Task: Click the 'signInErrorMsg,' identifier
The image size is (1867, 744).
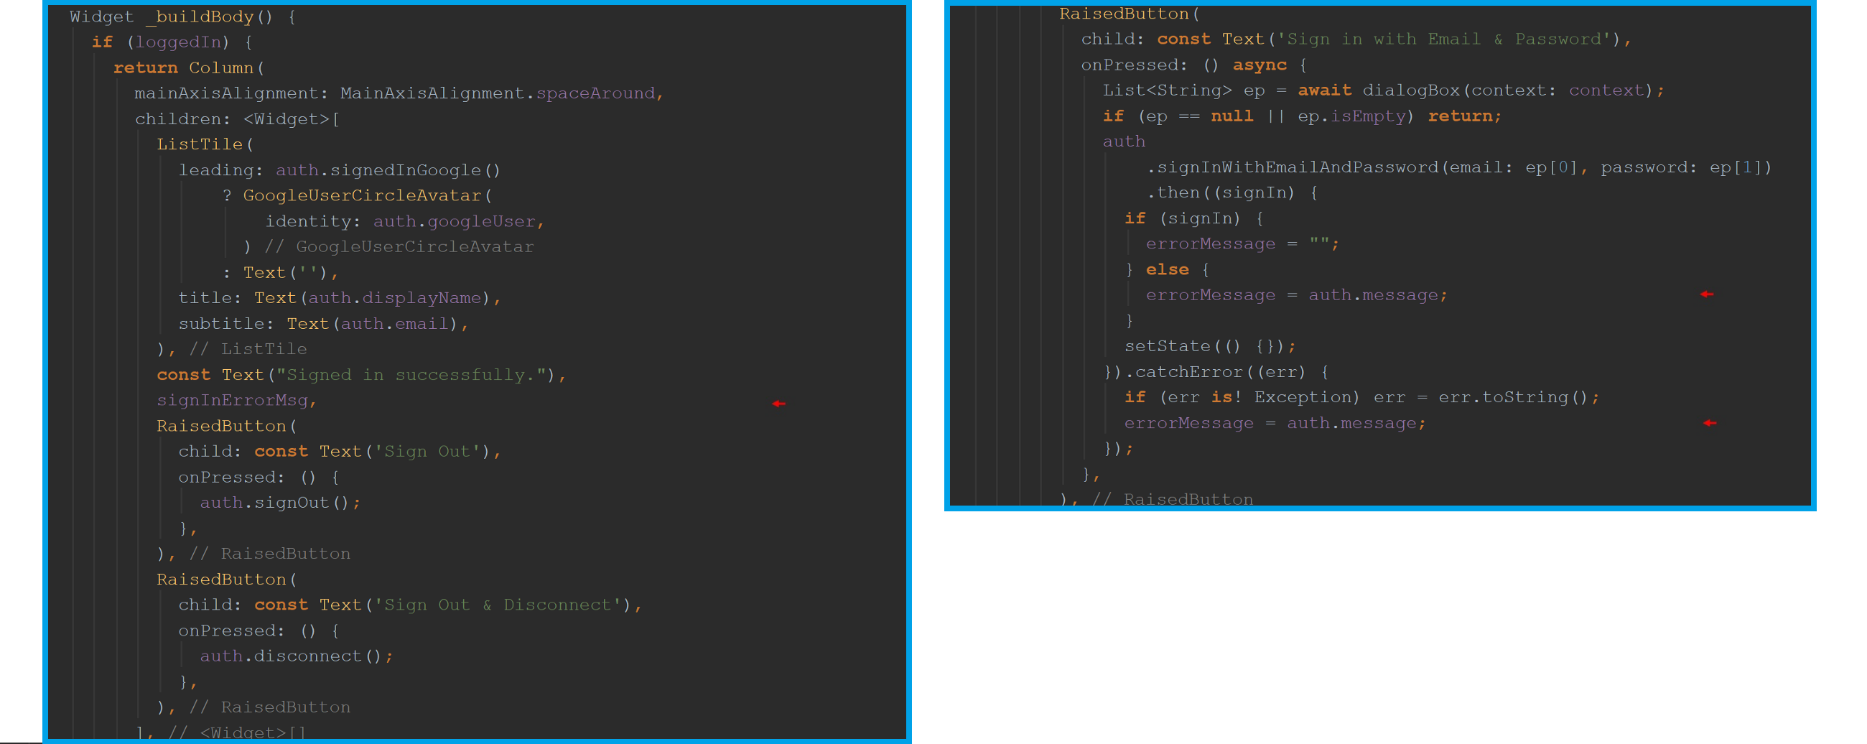Action: point(237,400)
